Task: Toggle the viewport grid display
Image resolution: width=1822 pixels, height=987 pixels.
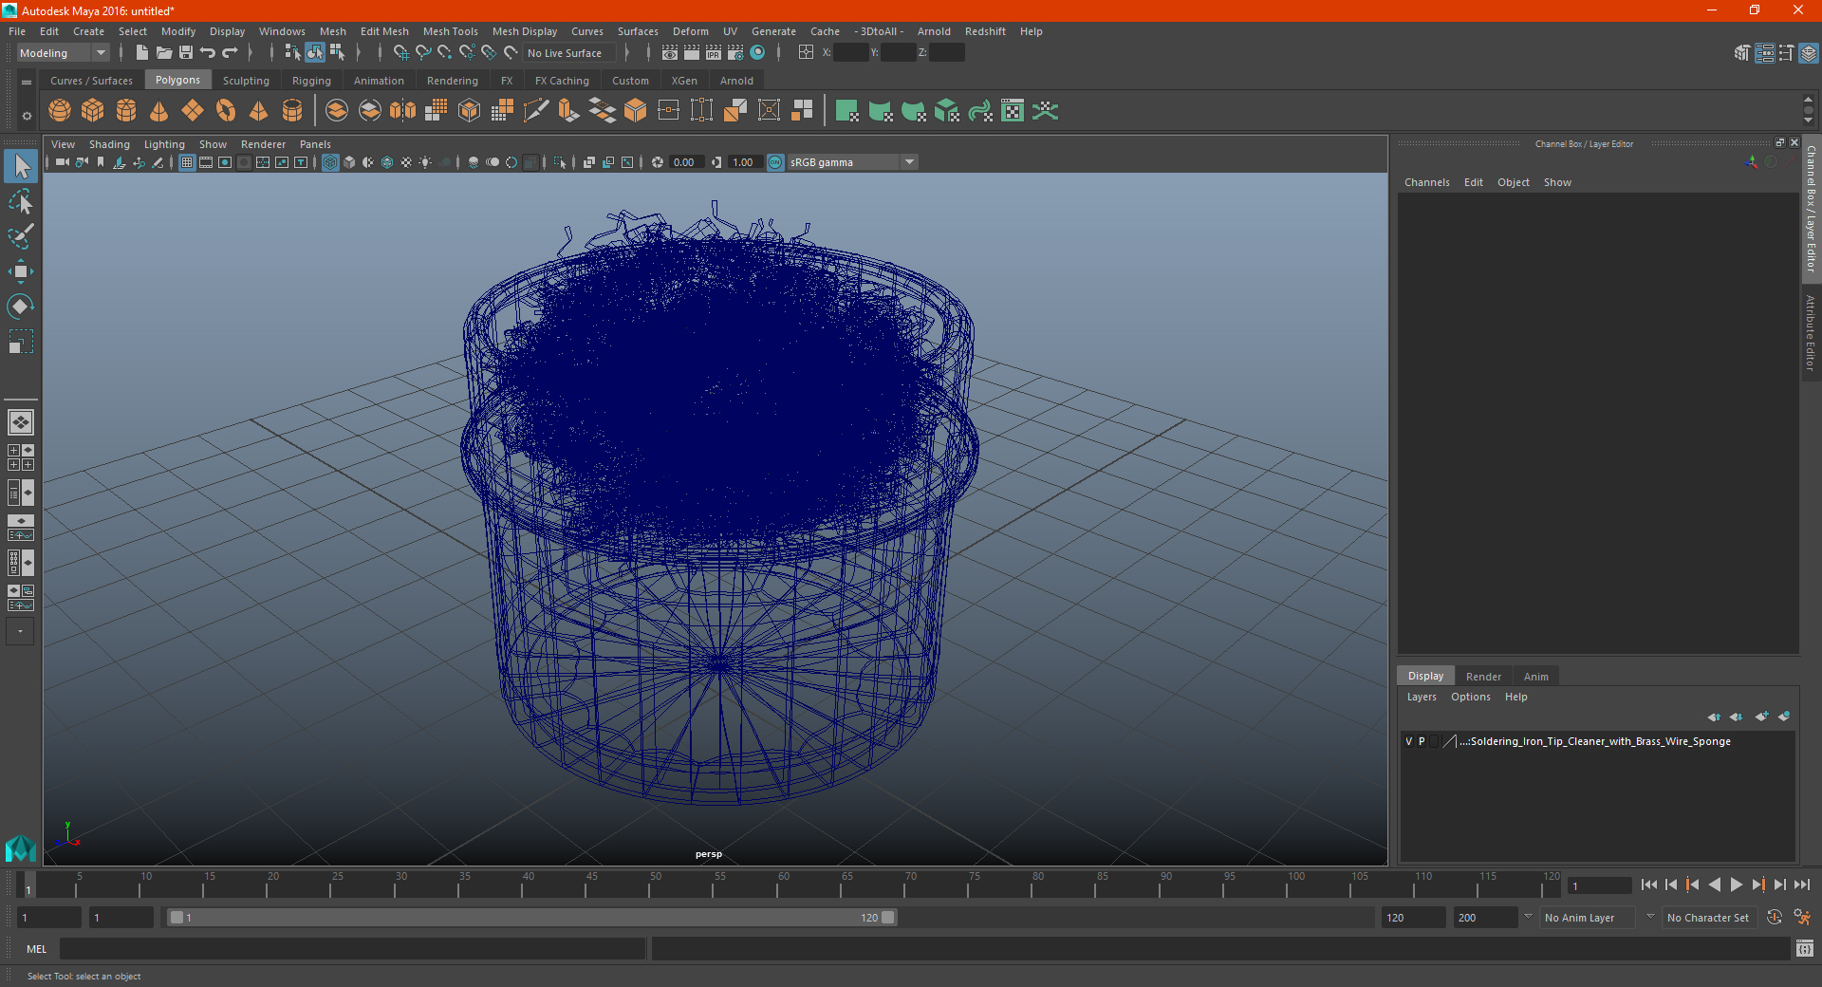Action: 187,162
